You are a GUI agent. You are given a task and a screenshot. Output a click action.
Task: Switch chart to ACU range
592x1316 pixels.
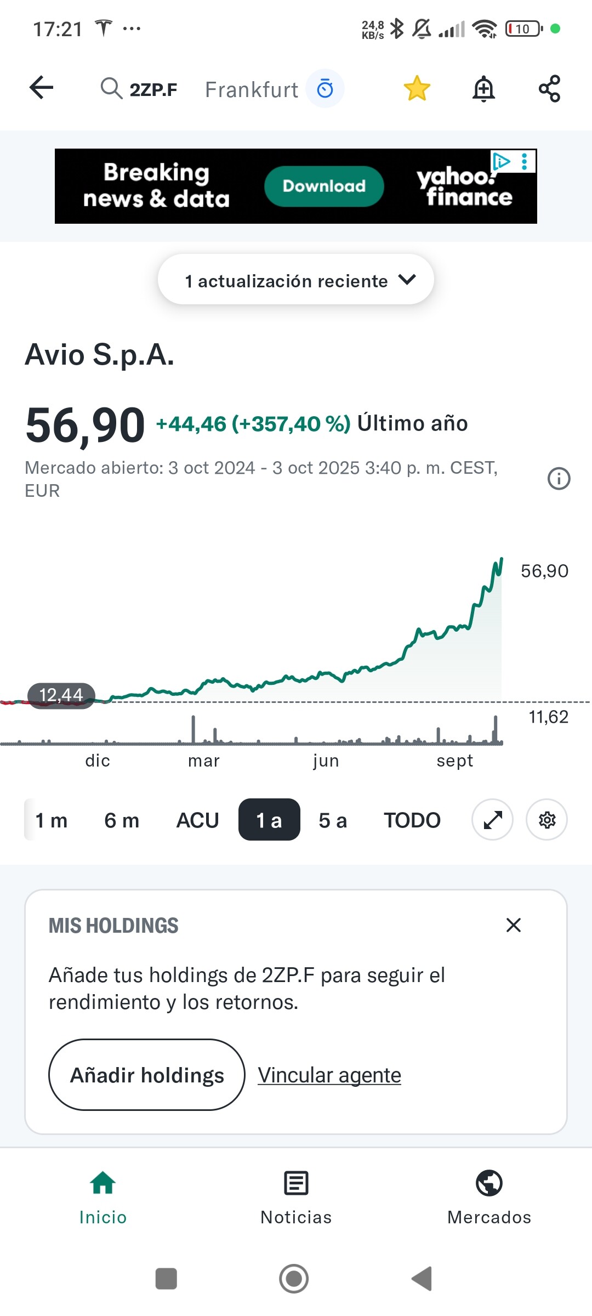(x=197, y=820)
